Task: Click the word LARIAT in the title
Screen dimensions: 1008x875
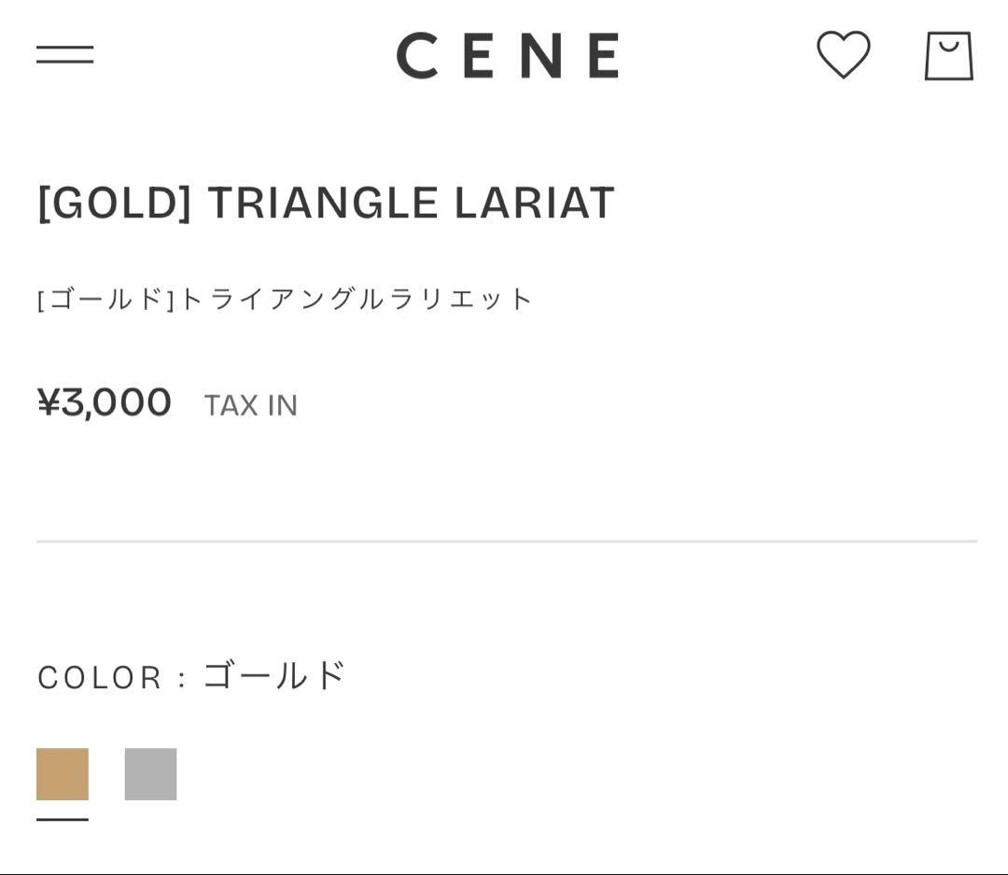Action: tap(534, 203)
